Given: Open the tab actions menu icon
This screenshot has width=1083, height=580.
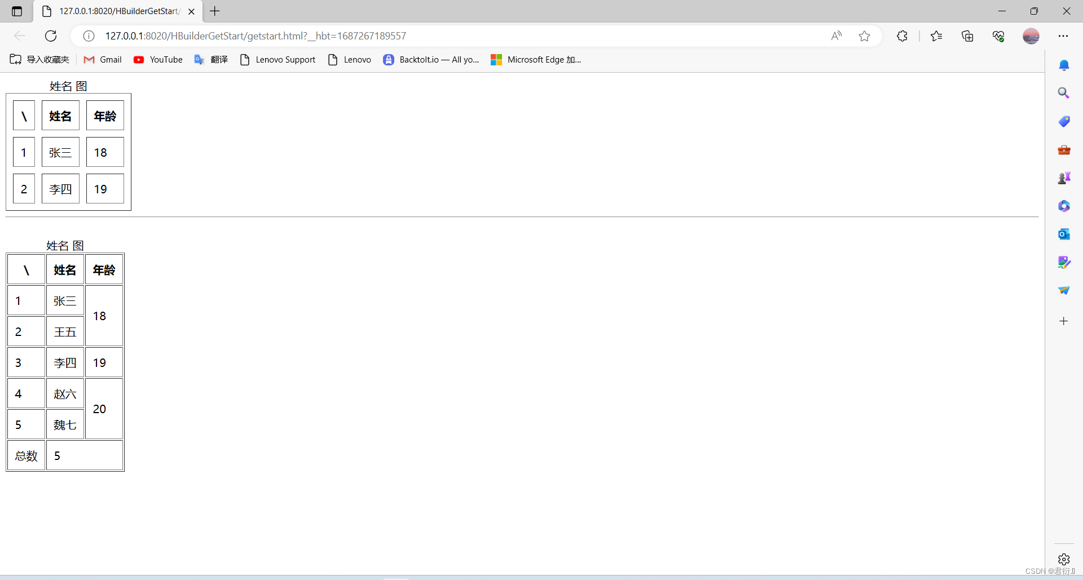Looking at the screenshot, I should point(17,11).
